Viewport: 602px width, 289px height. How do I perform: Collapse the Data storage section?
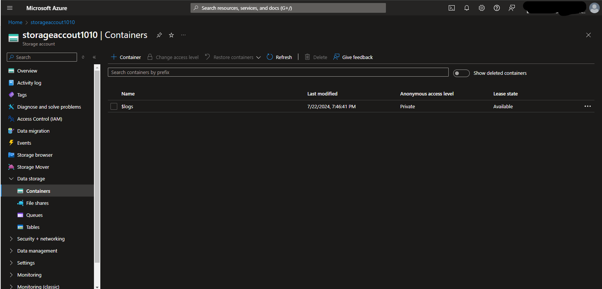click(x=11, y=179)
